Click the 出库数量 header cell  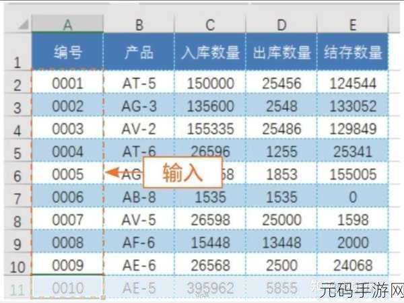pyautogui.click(x=281, y=52)
